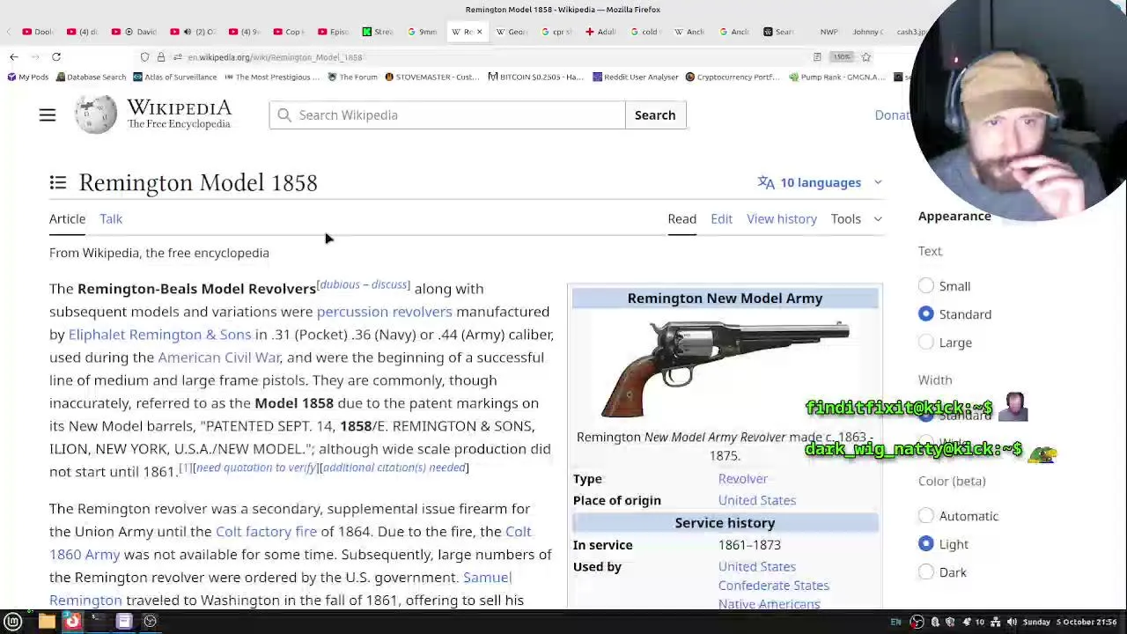Switch to the Episode browser tab
The image size is (1127, 634).
333,32
